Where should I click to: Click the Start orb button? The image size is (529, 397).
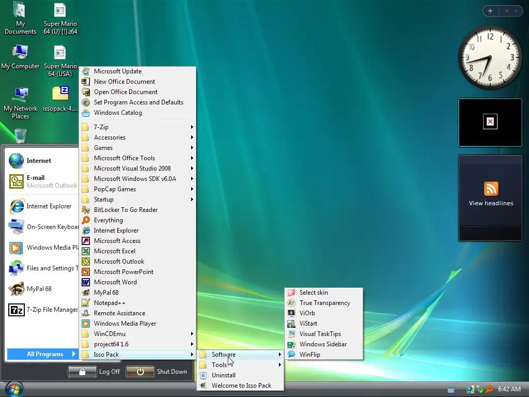pos(14,389)
